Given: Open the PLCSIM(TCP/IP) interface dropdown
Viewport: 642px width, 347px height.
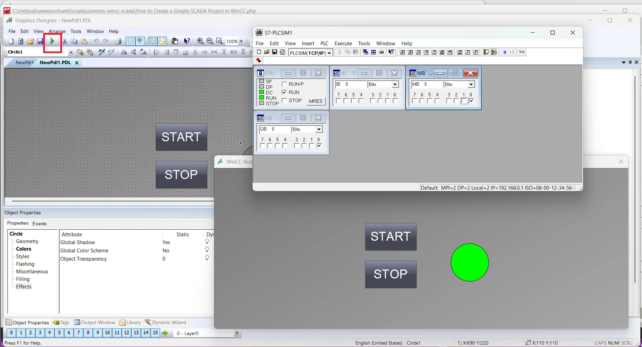Looking at the screenshot, I should [329, 52].
